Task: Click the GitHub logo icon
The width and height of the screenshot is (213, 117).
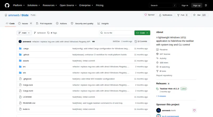Action: pos(7,5)
